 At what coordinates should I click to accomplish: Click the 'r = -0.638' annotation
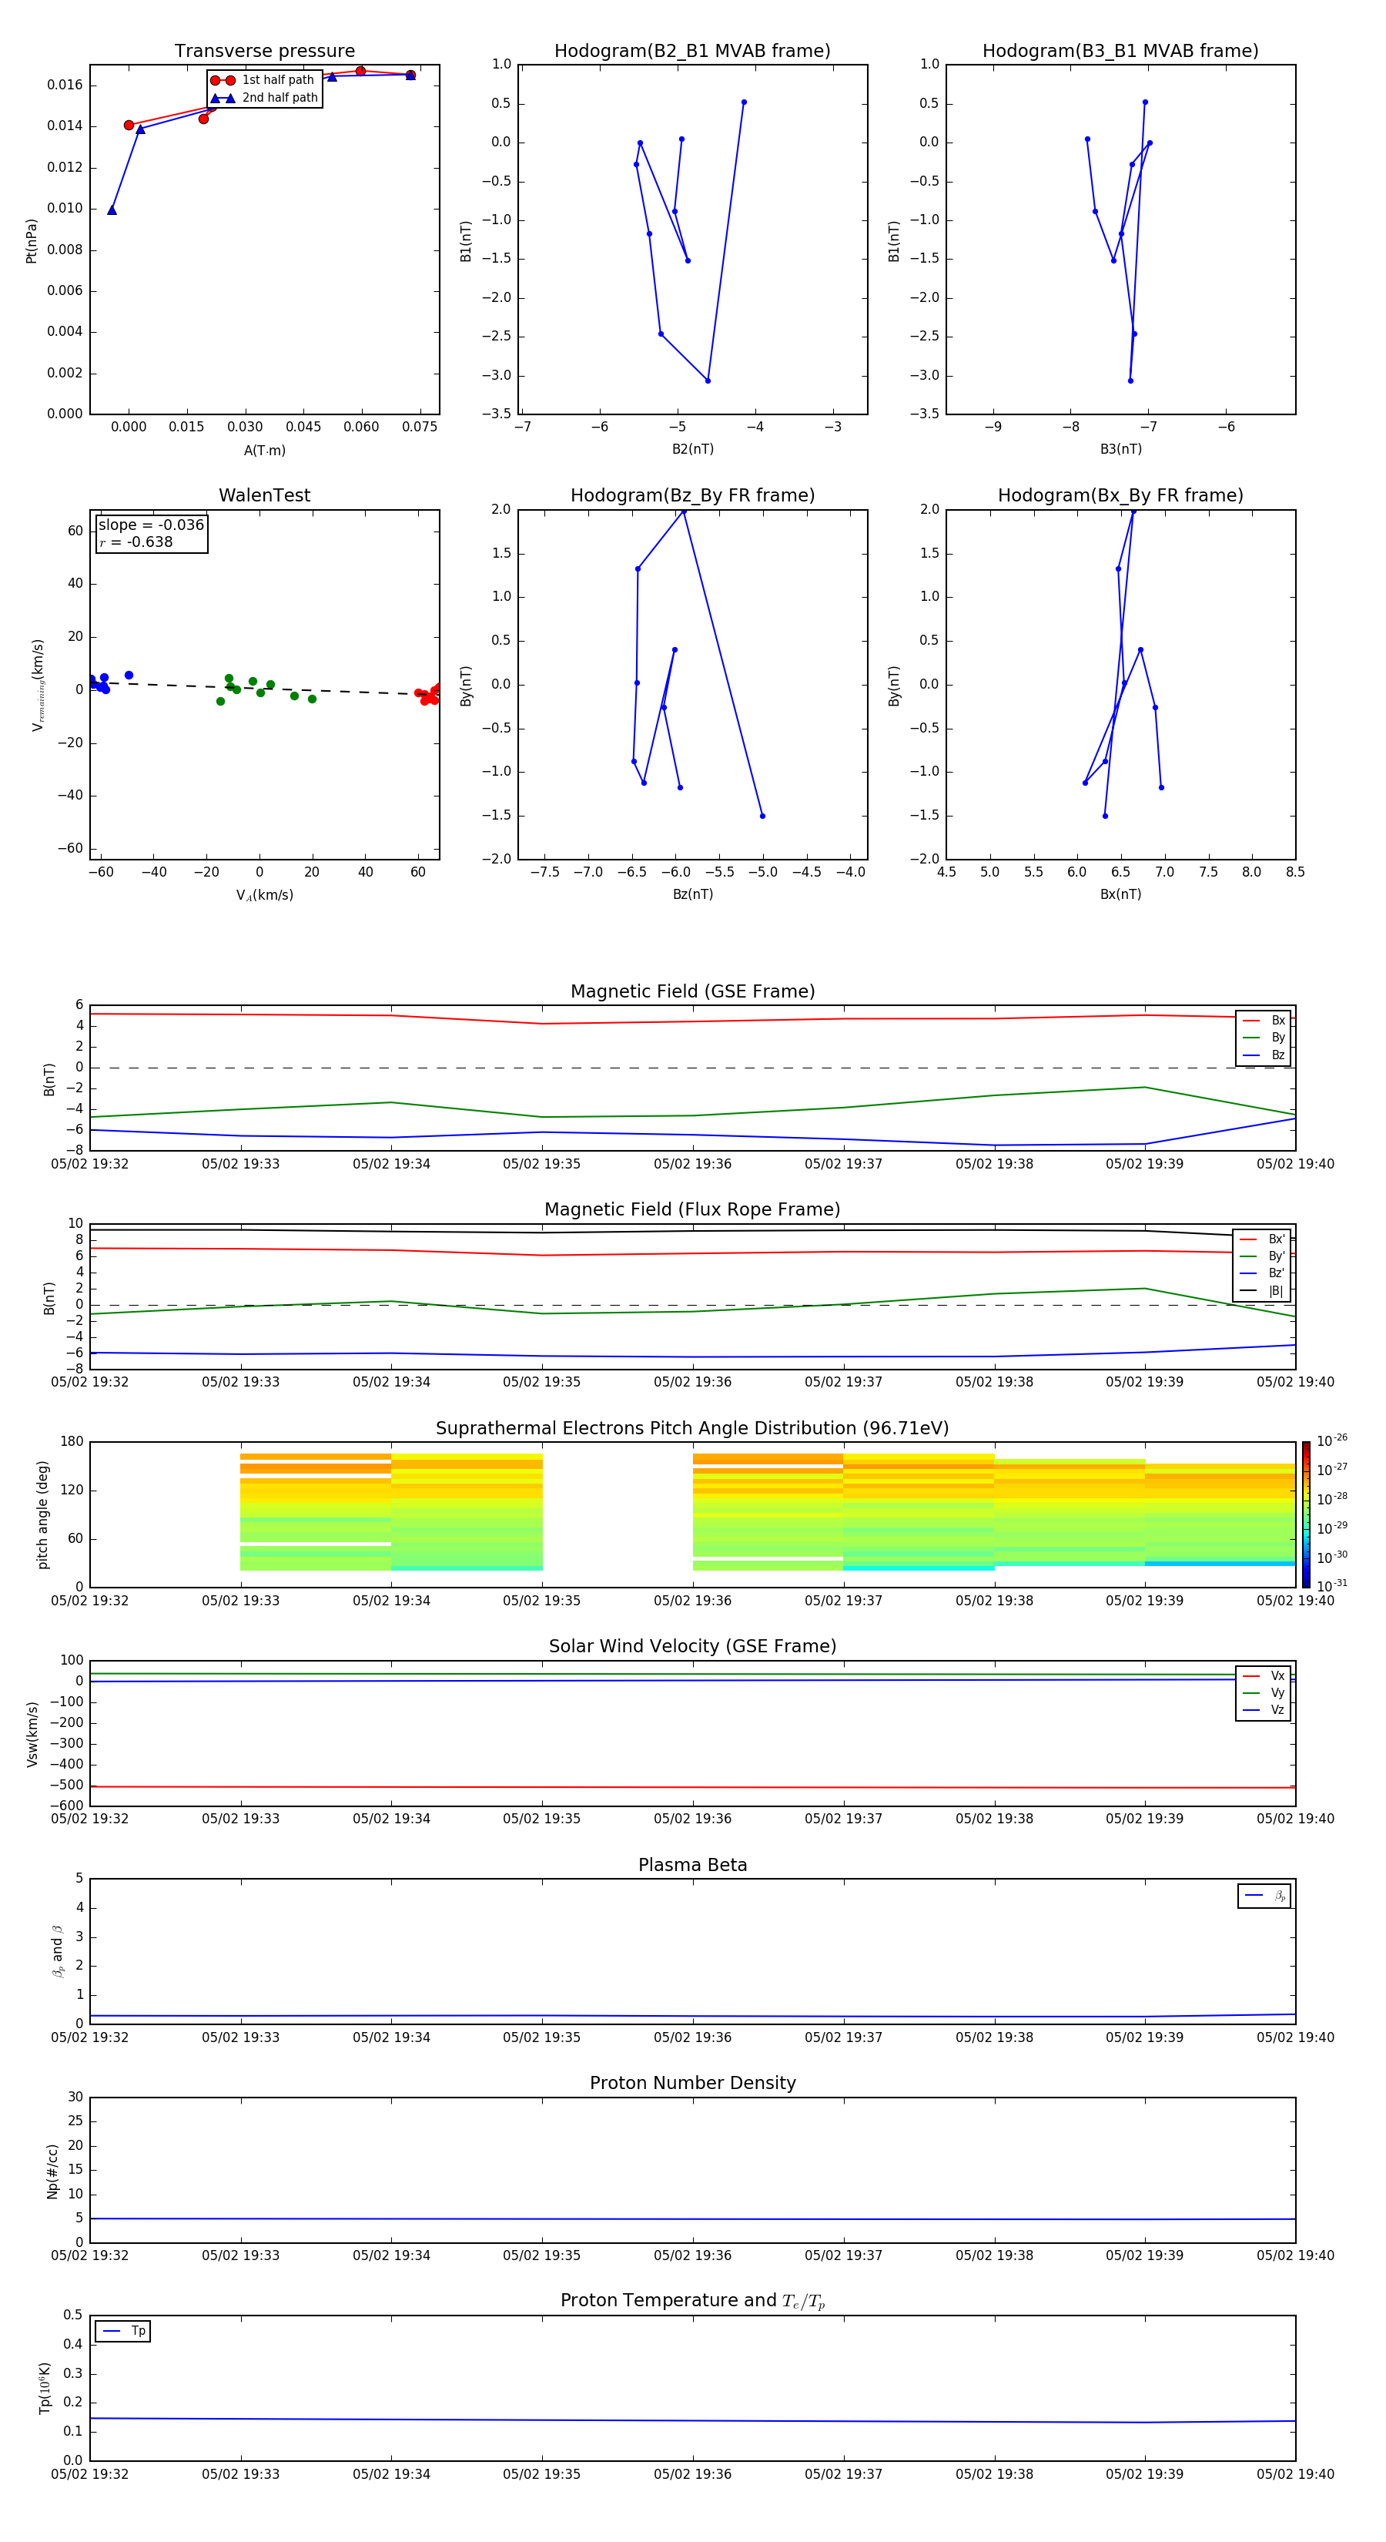136,542
